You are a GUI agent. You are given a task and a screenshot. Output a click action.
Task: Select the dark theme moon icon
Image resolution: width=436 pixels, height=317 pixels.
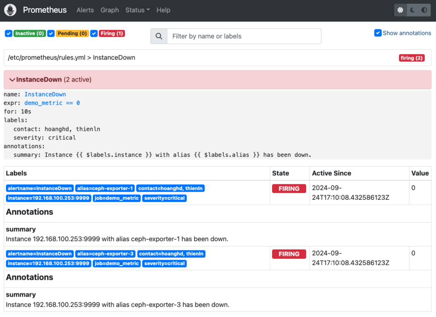pyautogui.click(x=412, y=10)
